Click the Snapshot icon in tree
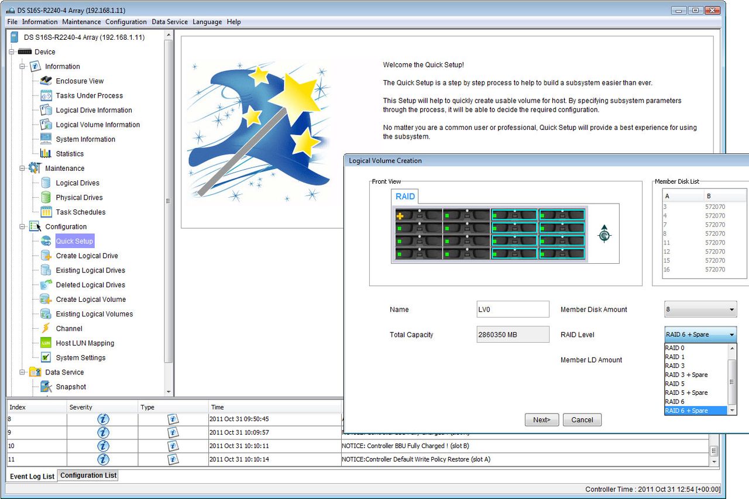This screenshot has height=499, width=749. click(x=46, y=387)
